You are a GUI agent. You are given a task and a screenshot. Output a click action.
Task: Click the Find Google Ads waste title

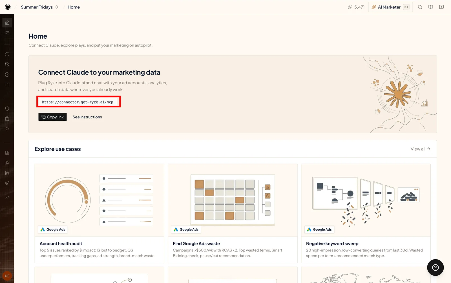(x=196, y=244)
